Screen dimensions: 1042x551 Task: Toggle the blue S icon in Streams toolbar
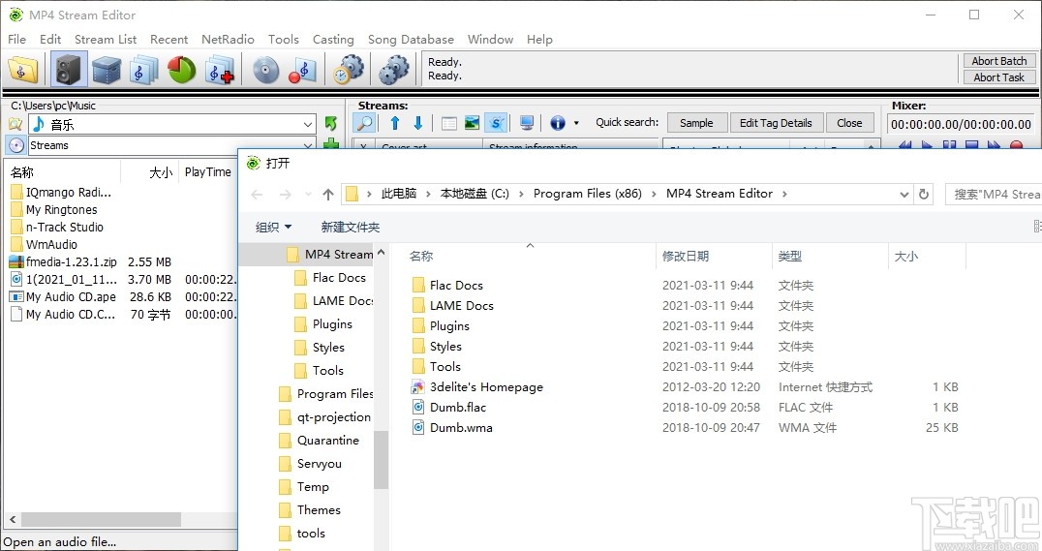click(x=496, y=123)
